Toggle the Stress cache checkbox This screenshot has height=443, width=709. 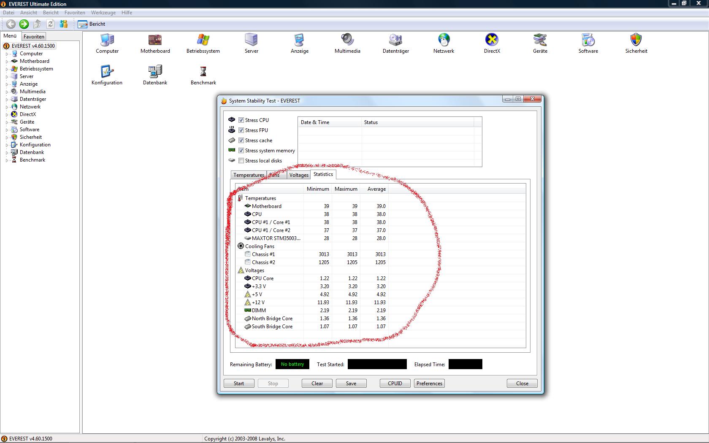point(241,140)
